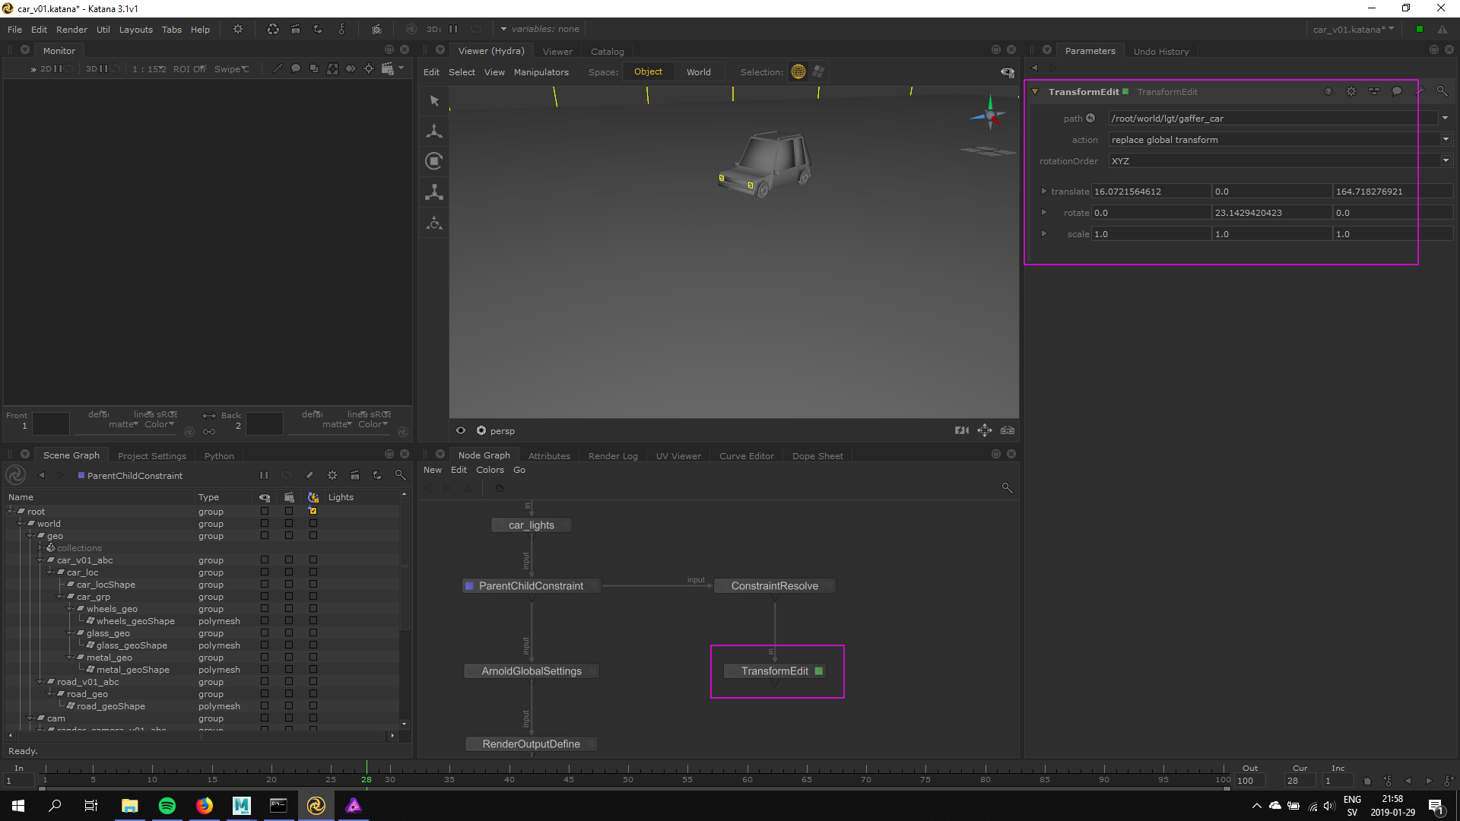
Task: Open the Manipulators menu in viewer
Action: pos(541,72)
